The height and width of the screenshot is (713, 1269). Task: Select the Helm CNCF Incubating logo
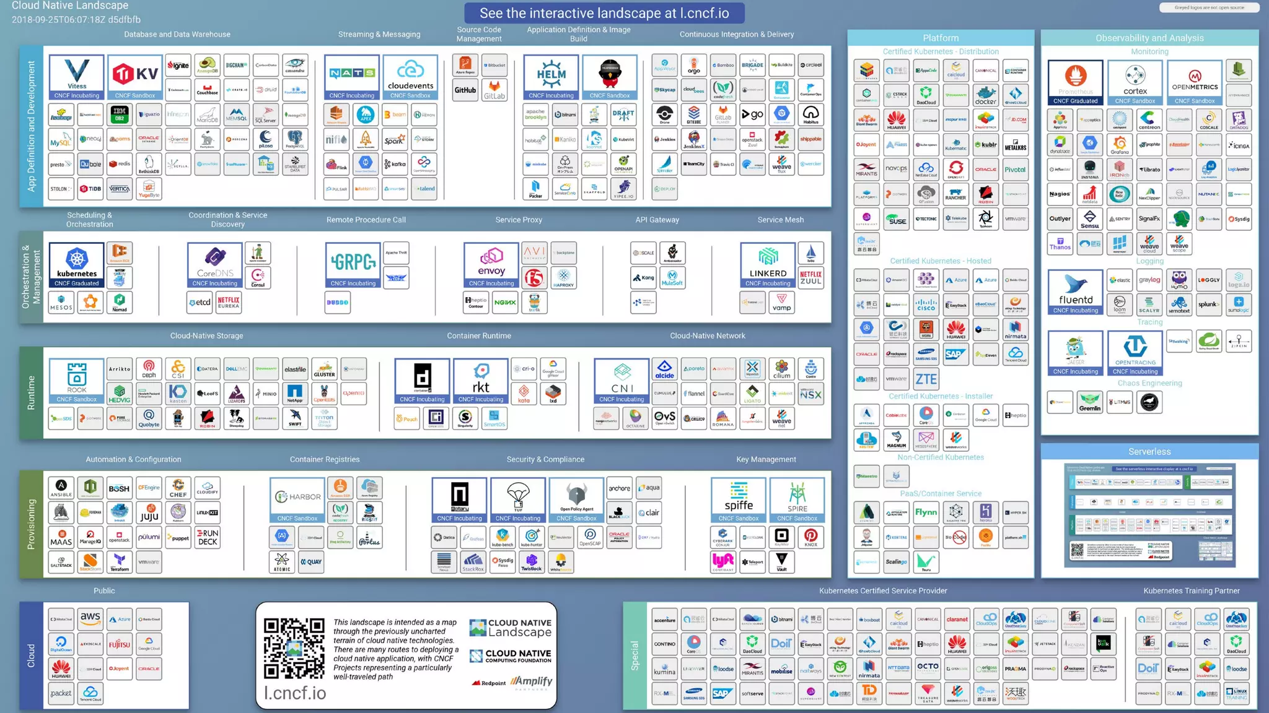click(551, 77)
